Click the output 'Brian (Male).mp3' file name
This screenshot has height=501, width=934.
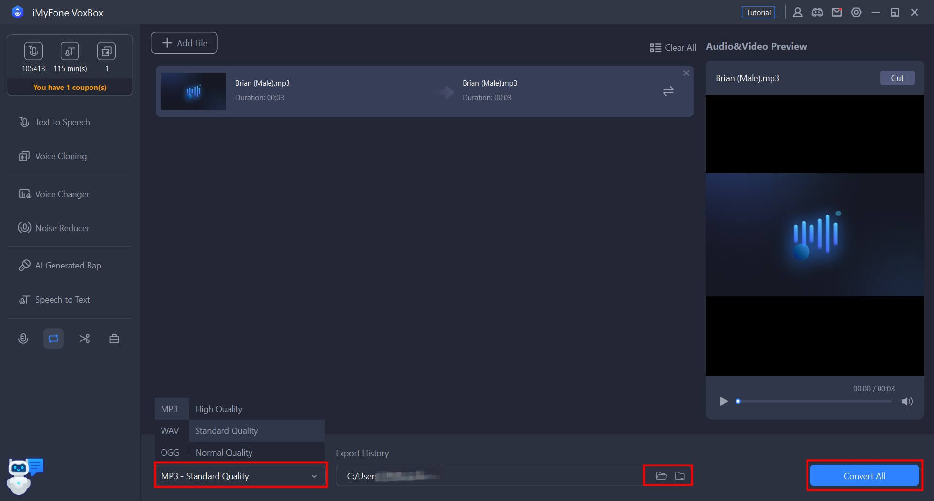489,83
